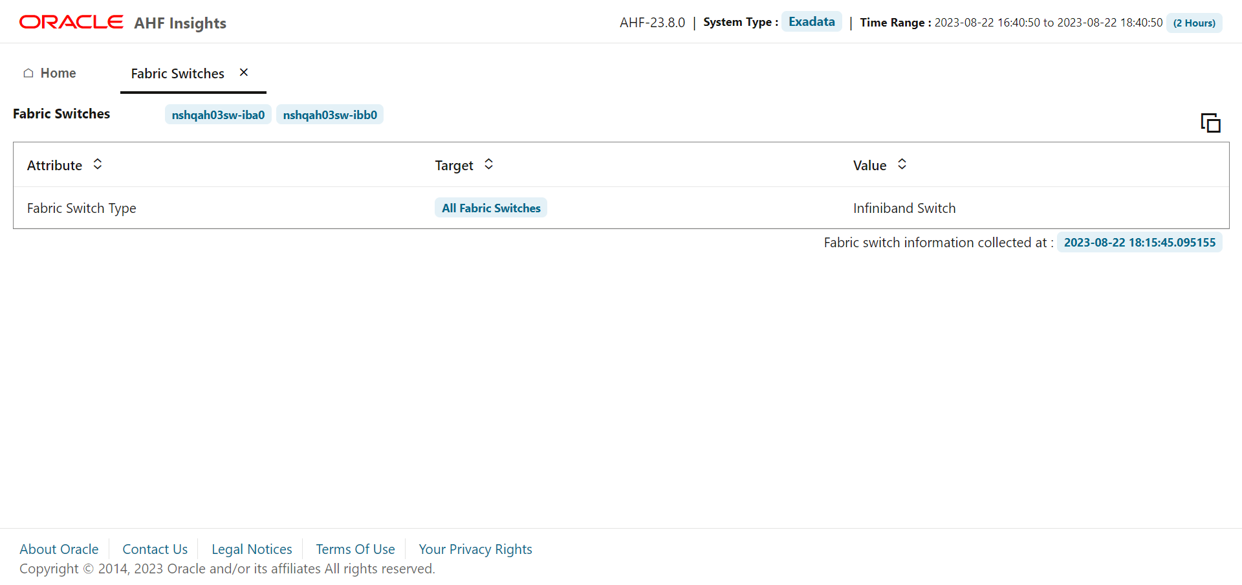Click the AHF-23.8.0 version text
1242x585 pixels.
pyautogui.click(x=652, y=23)
